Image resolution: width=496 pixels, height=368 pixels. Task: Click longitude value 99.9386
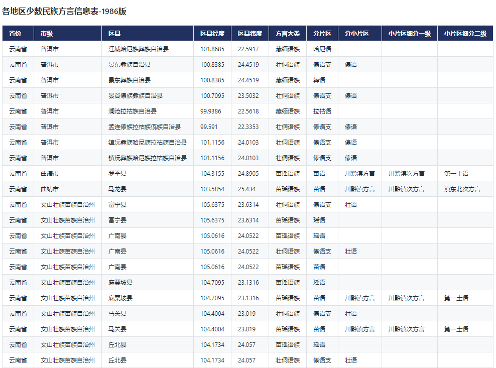pyautogui.click(x=211, y=111)
